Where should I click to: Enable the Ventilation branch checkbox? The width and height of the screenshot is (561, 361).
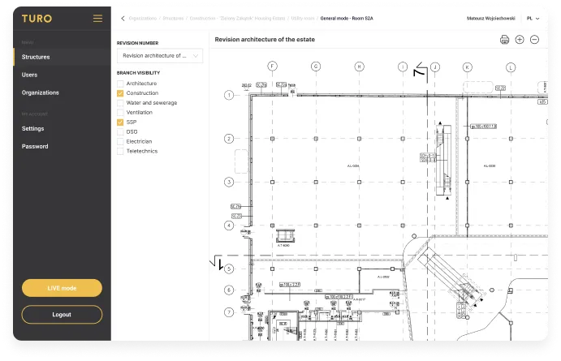tap(120, 113)
